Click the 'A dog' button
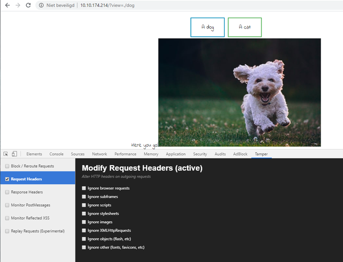 coord(207,27)
